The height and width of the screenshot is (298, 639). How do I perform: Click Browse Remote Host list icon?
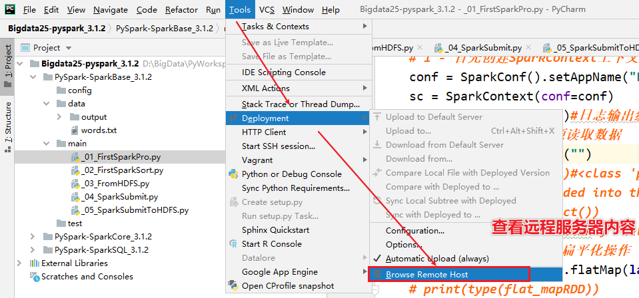coord(377,275)
